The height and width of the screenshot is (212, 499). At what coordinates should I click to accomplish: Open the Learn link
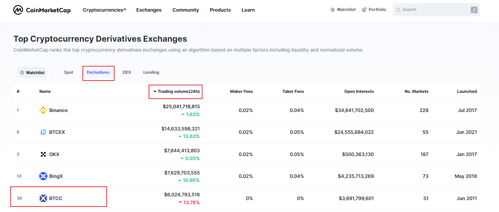click(248, 10)
